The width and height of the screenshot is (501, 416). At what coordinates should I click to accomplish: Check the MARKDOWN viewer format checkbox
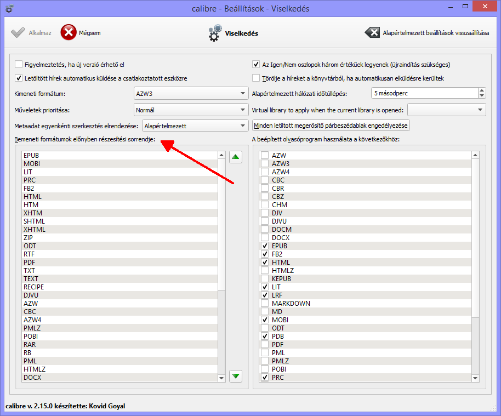(x=265, y=304)
